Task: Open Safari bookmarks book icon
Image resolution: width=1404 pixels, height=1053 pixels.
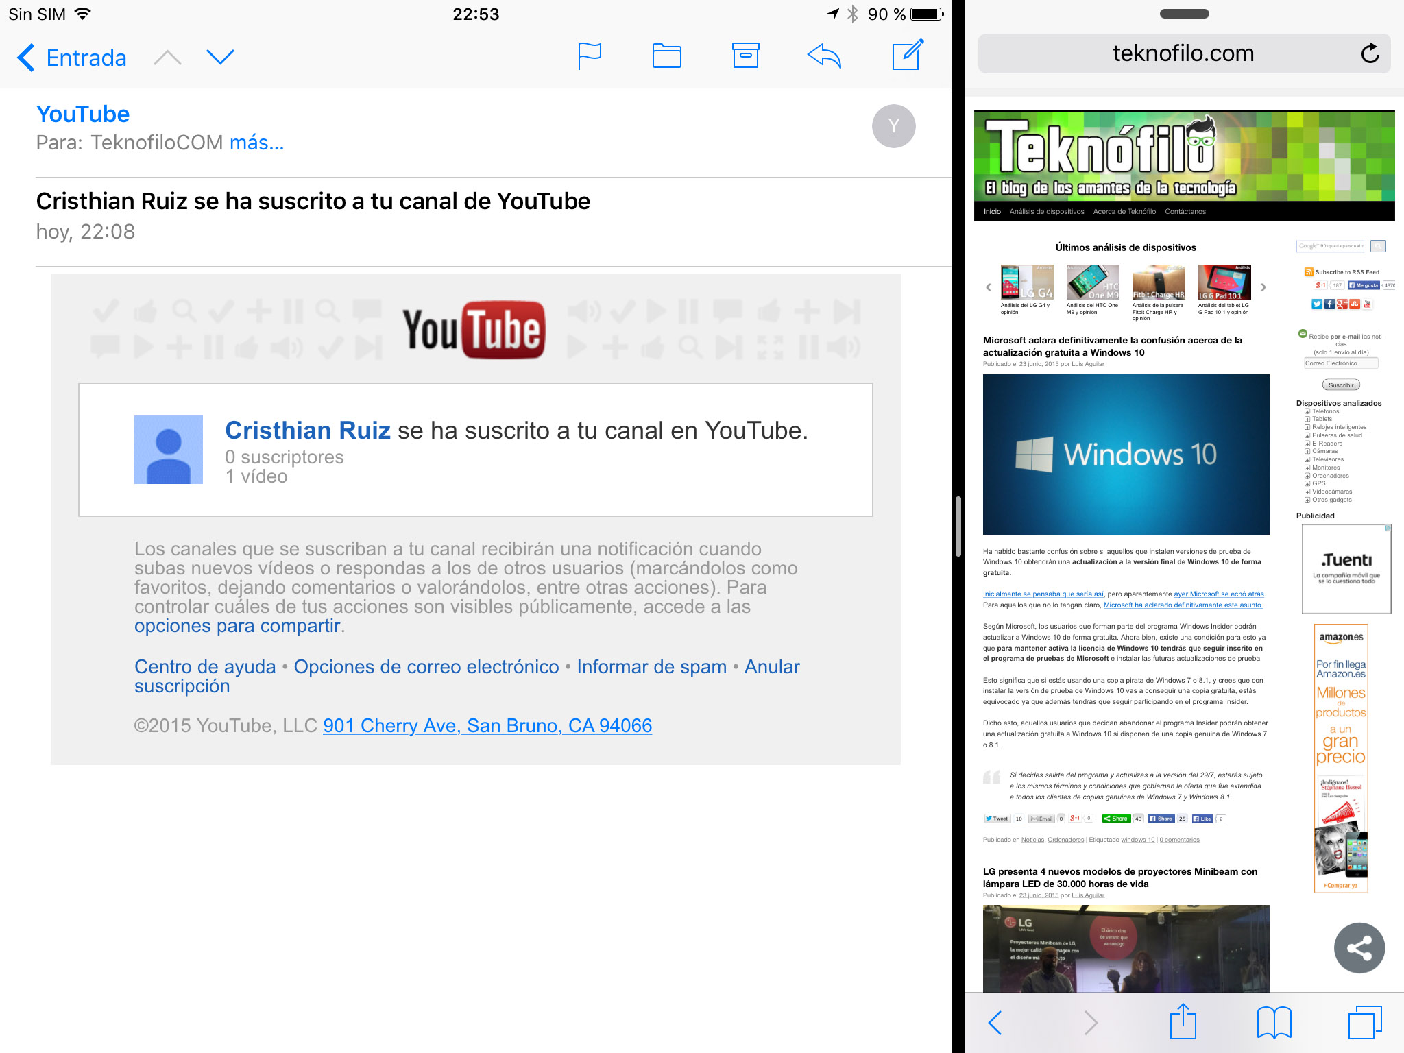Action: point(1274,1023)
